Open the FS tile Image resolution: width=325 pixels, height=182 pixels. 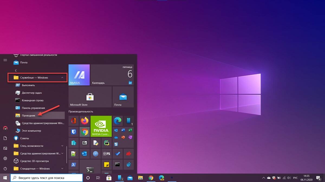(x=107, y=154)
